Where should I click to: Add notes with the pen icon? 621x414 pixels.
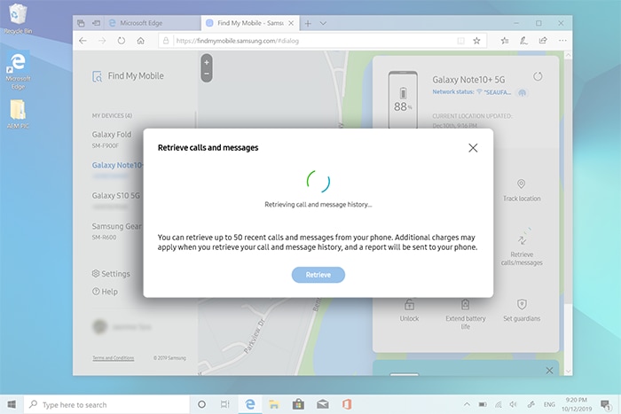pyautogui.click(x=523, y=41)
